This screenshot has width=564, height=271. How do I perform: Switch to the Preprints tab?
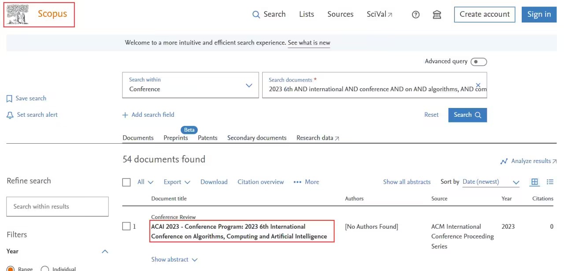[175, 138]
